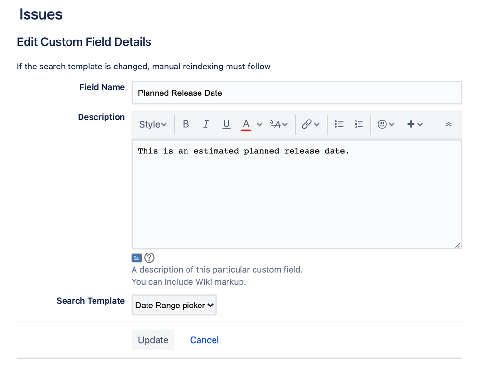The height and width of the screenshot is (373, 481).
Task: Click the Field Name input
Action: (x=296, y=93)
